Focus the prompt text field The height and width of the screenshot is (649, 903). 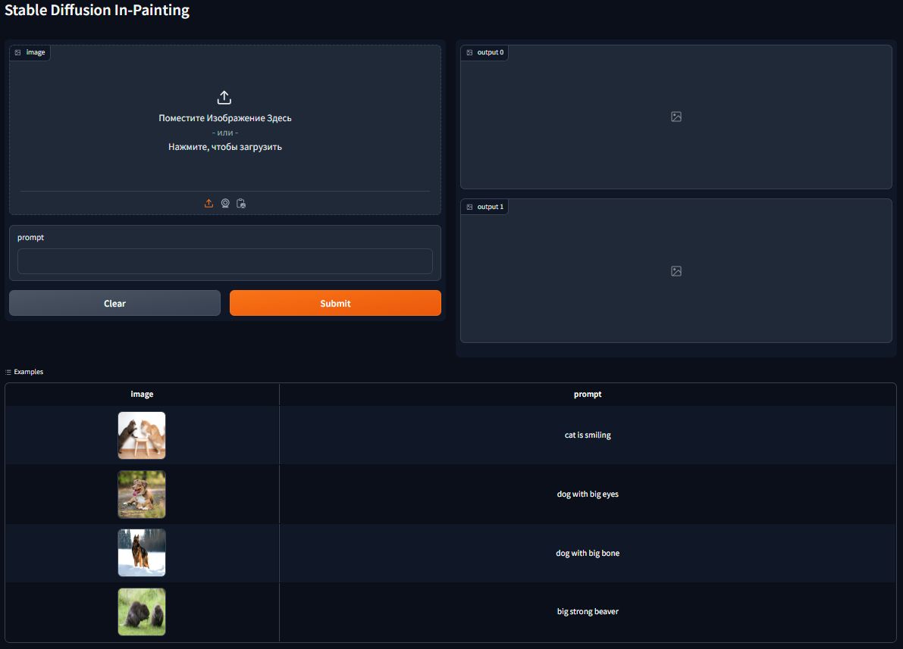tap(225, 261)
